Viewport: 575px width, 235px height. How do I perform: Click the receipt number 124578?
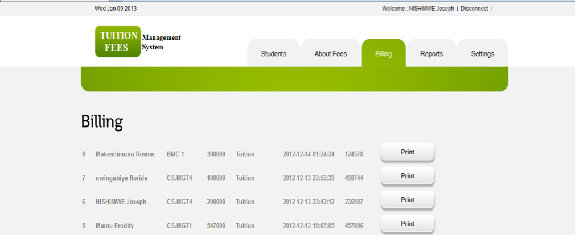tap(354, 154)
